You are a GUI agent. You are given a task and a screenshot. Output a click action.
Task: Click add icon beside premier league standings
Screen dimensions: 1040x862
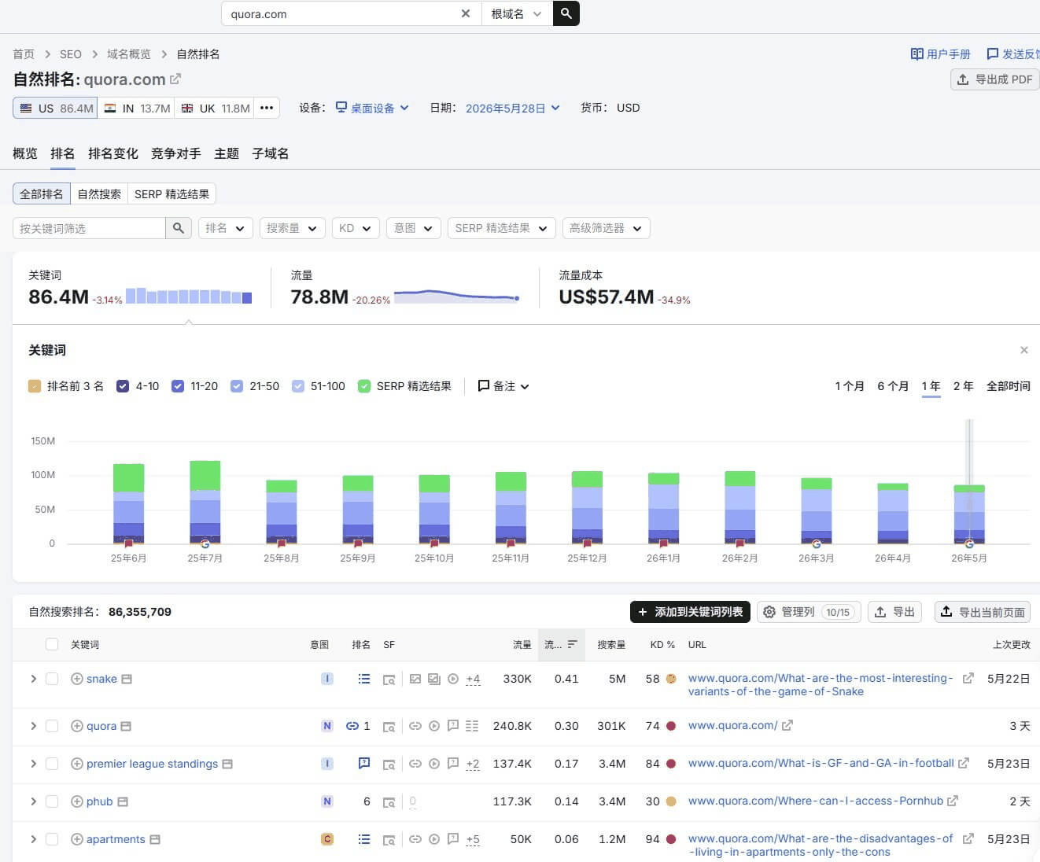(77, 764)
